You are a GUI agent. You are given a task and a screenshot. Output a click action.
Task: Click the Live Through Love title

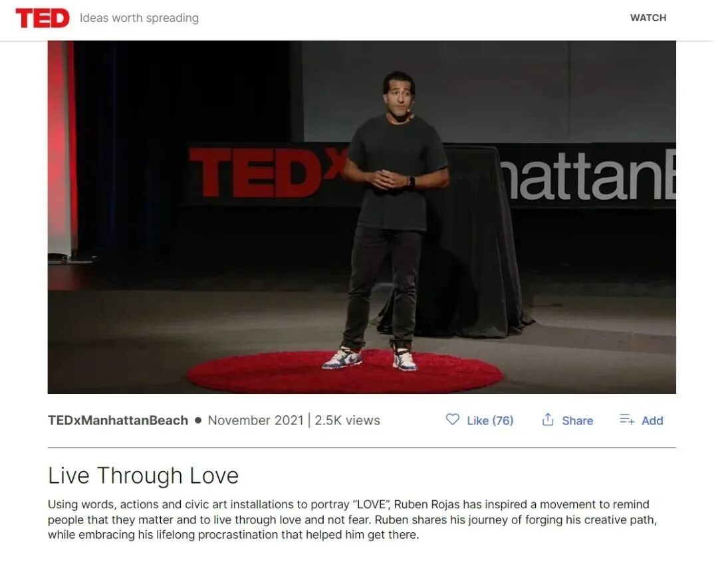pos(144,476)
